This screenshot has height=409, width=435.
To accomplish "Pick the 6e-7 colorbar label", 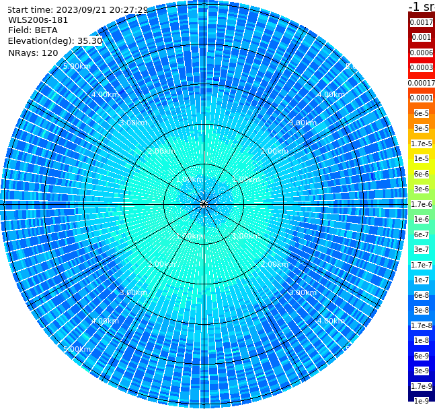I will pyautogui.click(x=422, y=234).
